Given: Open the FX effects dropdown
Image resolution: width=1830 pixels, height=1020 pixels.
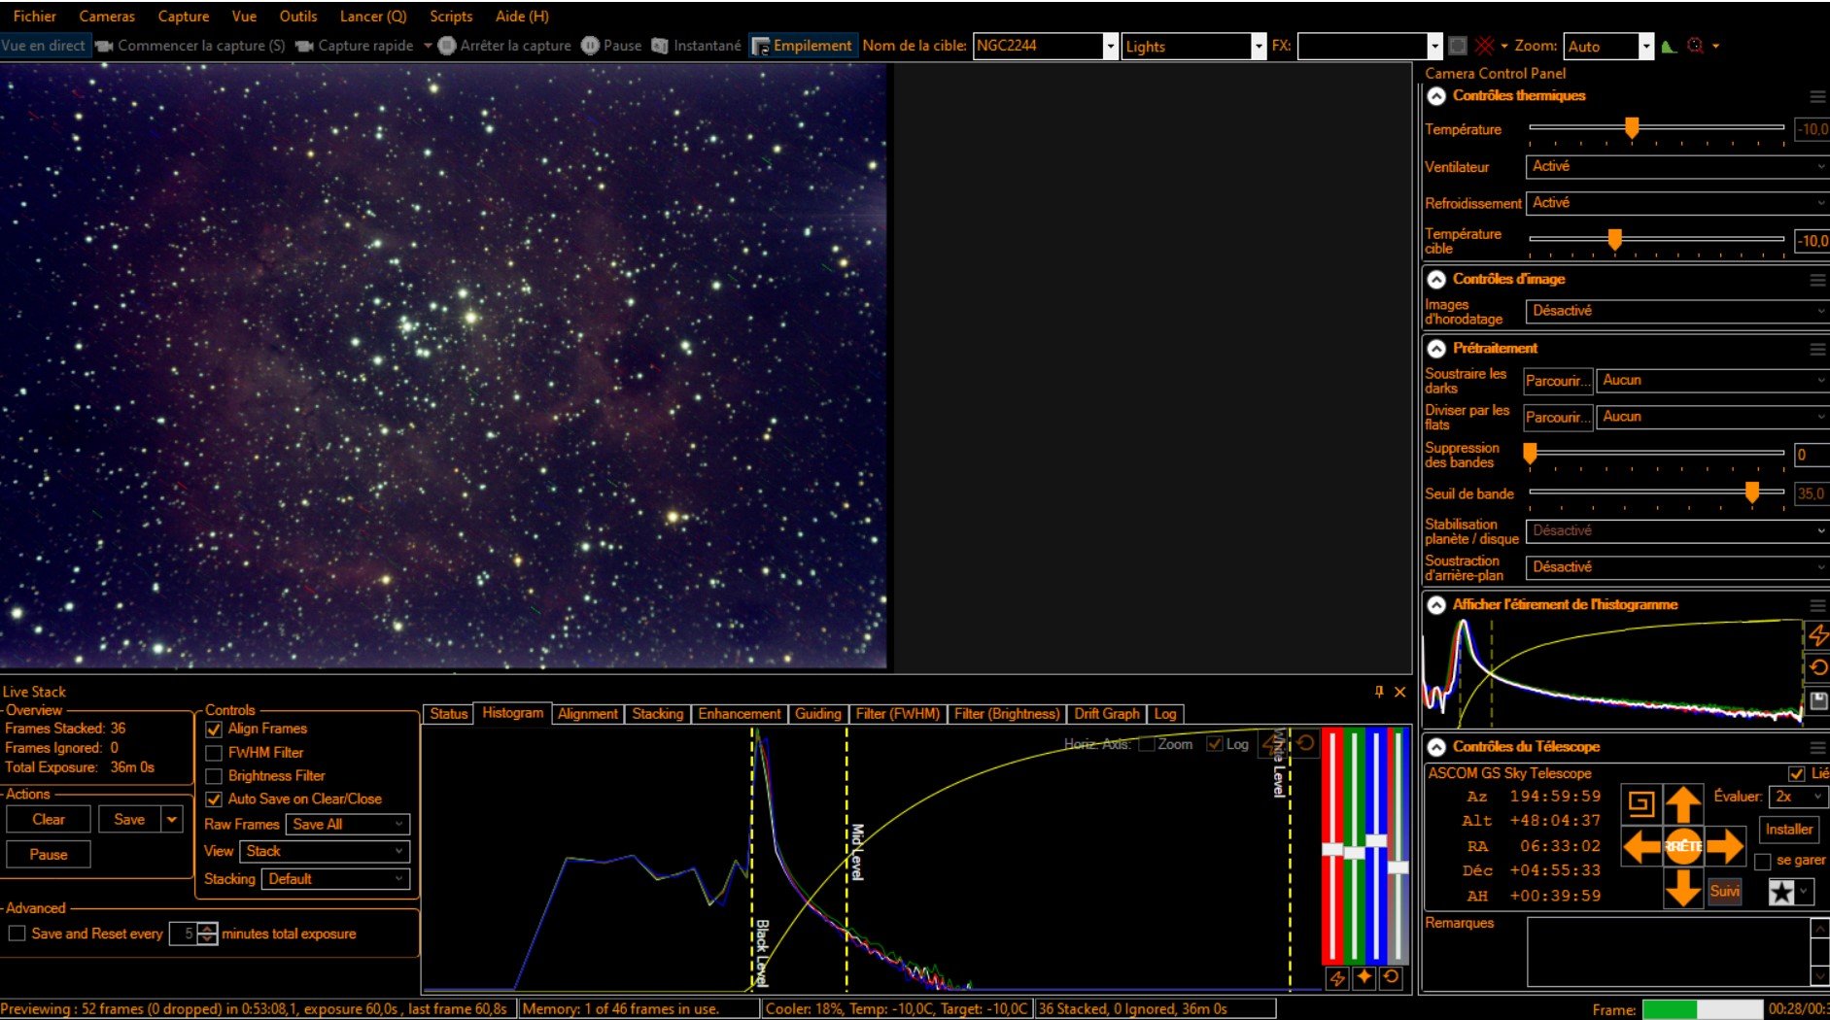Looking at the screenshot, I should coord(1433,47).
